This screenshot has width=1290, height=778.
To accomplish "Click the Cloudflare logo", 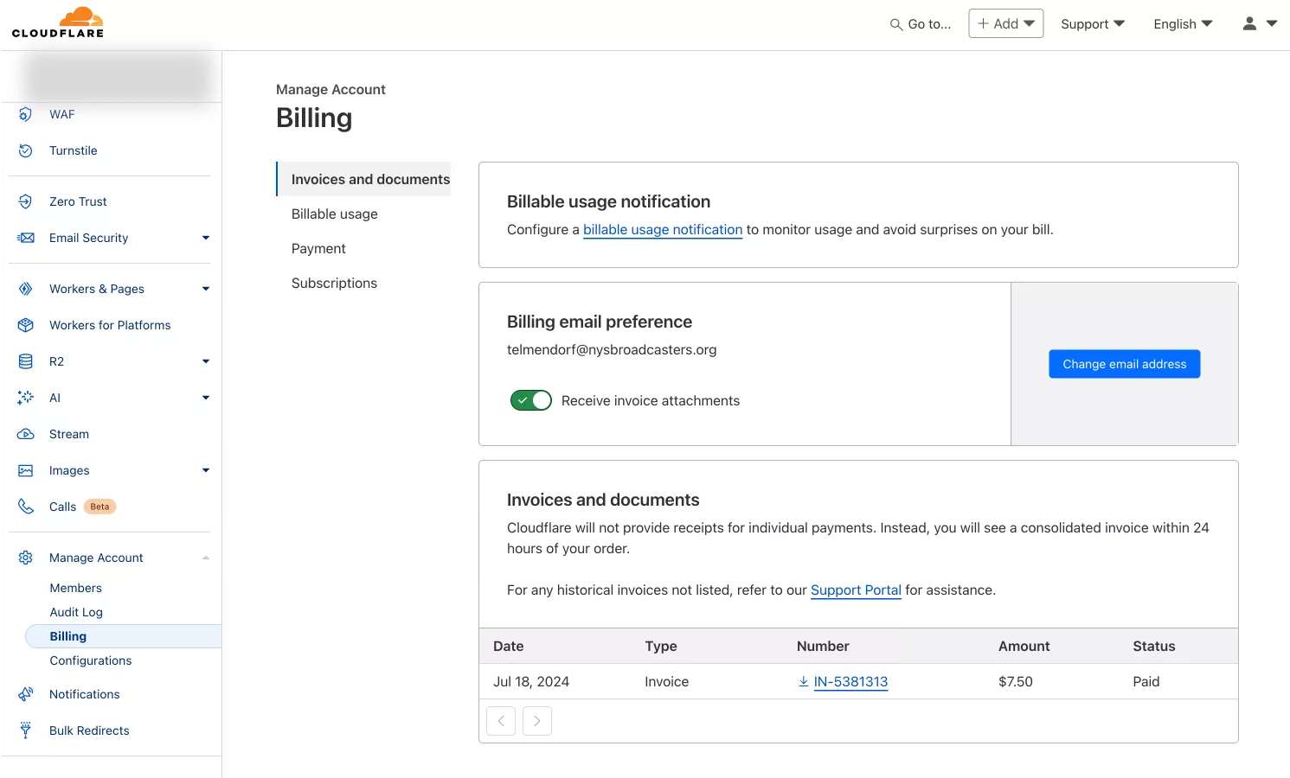I will [x=58, y=22].
